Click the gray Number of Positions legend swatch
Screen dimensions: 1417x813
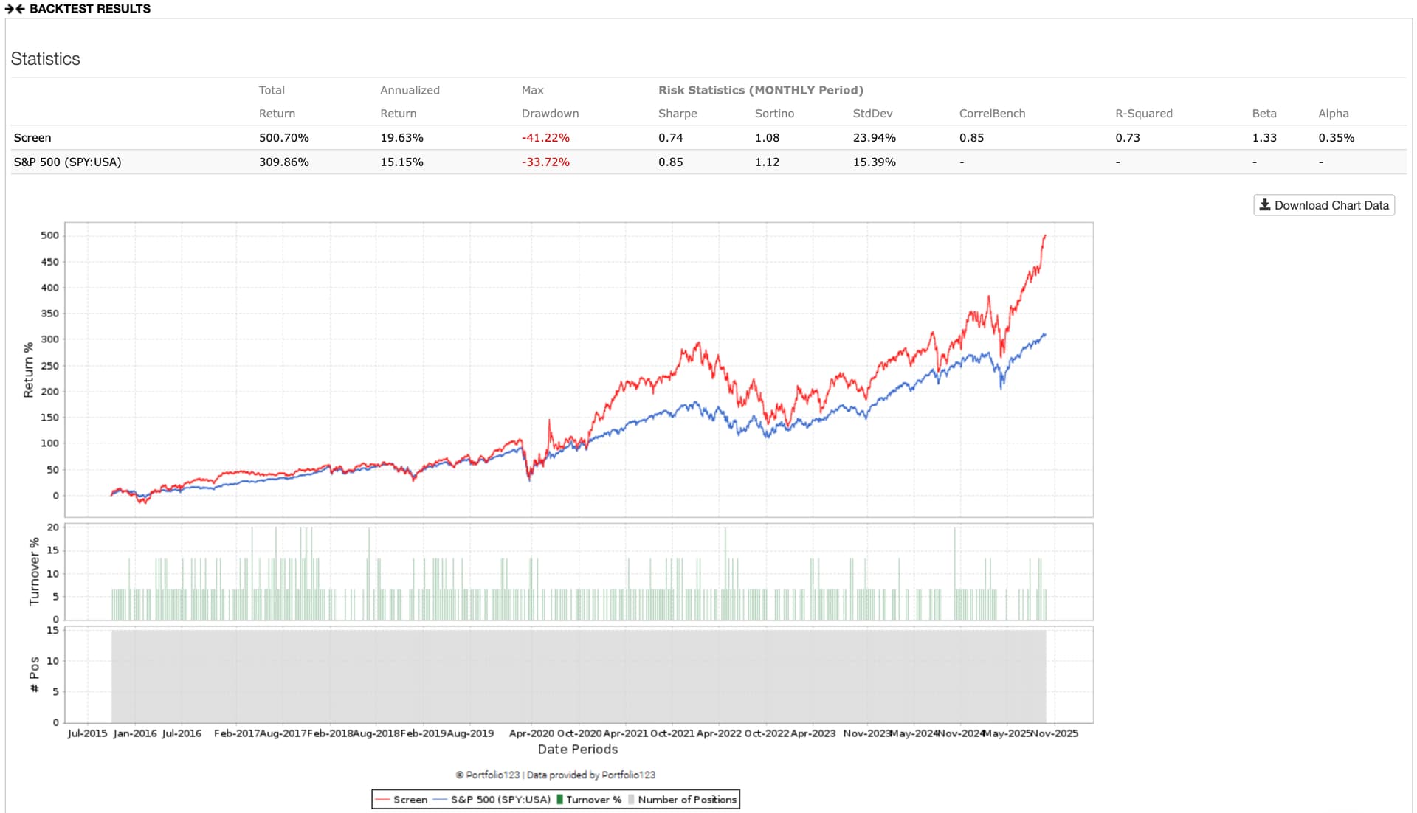click(631, 800)
